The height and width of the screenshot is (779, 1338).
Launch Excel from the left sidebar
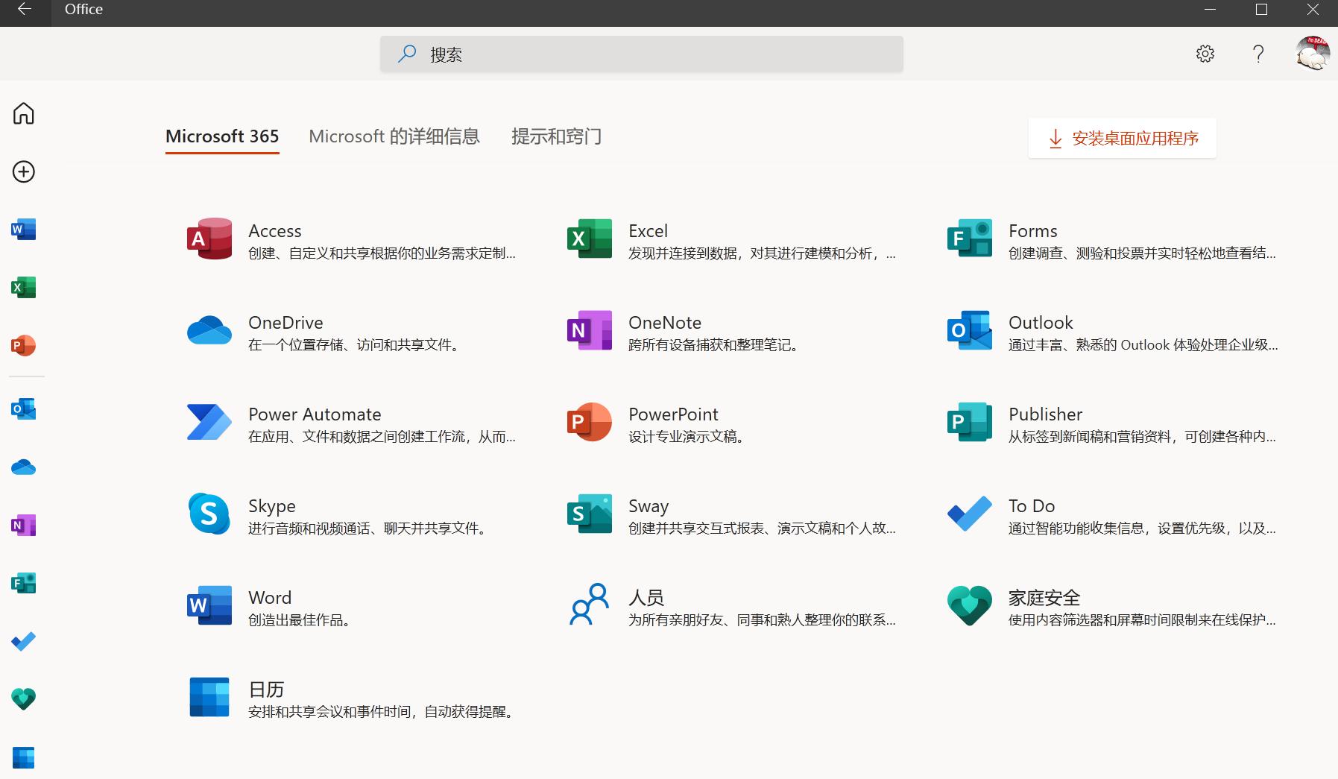click(23, 288)
